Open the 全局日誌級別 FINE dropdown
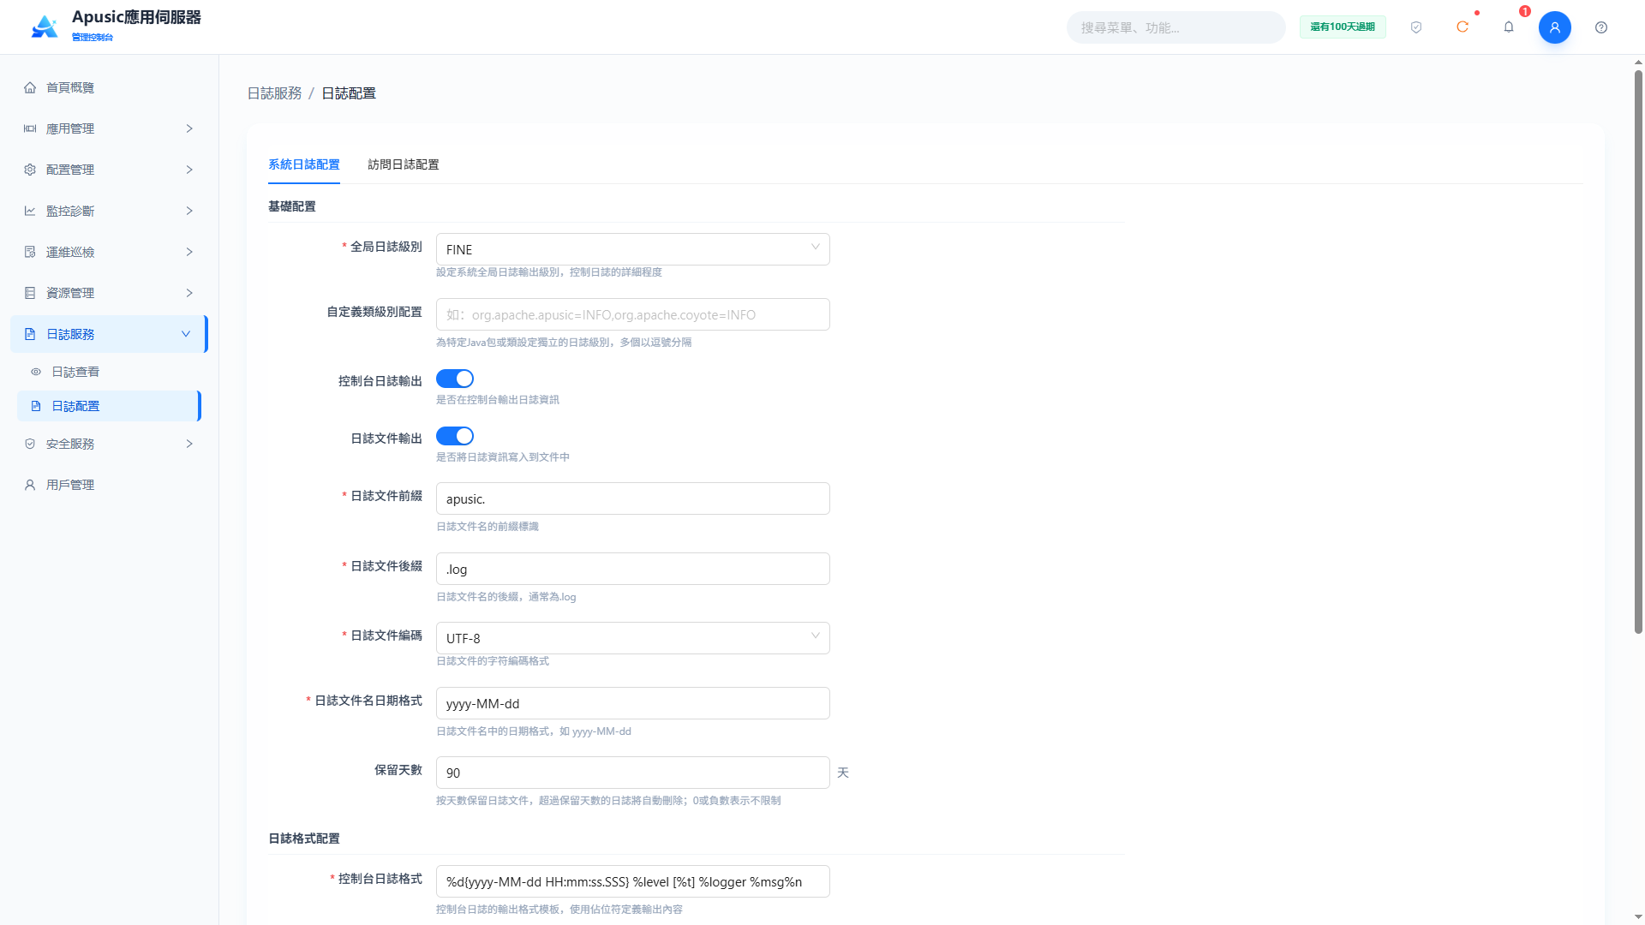The image size is (1645, 925). (x=633, y=249)
